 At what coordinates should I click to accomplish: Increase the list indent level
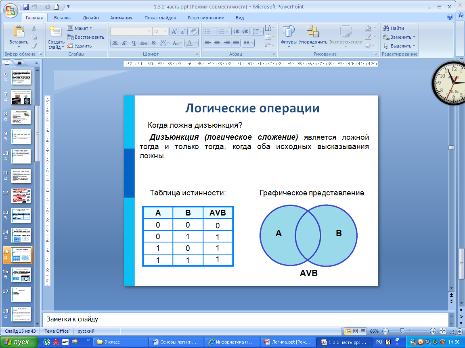pyautogui.click(x=245, y=31)
